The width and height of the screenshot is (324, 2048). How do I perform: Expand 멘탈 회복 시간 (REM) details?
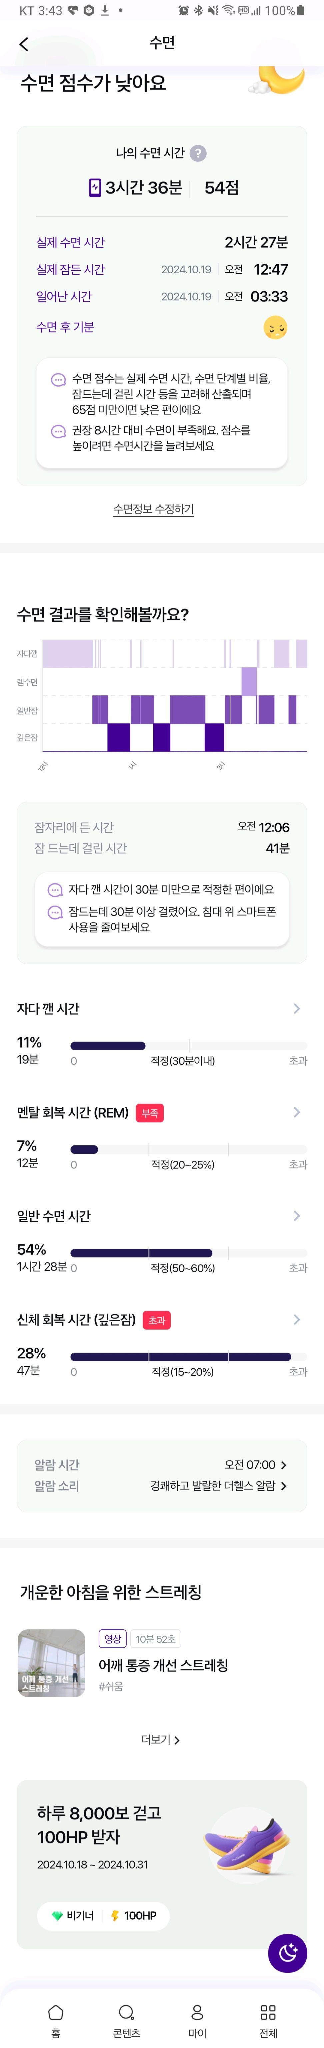coord(296,1112)
